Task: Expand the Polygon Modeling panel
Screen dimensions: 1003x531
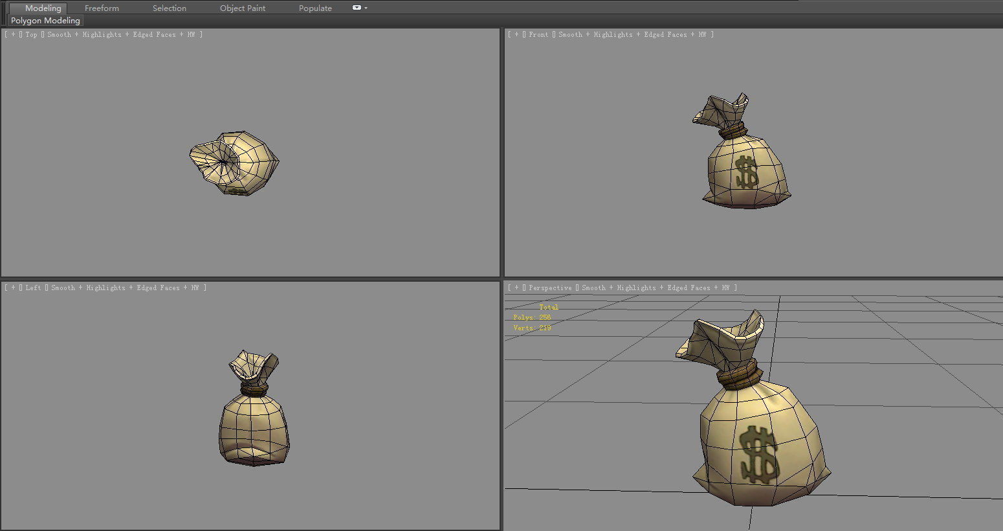Action: pos(45,21)
